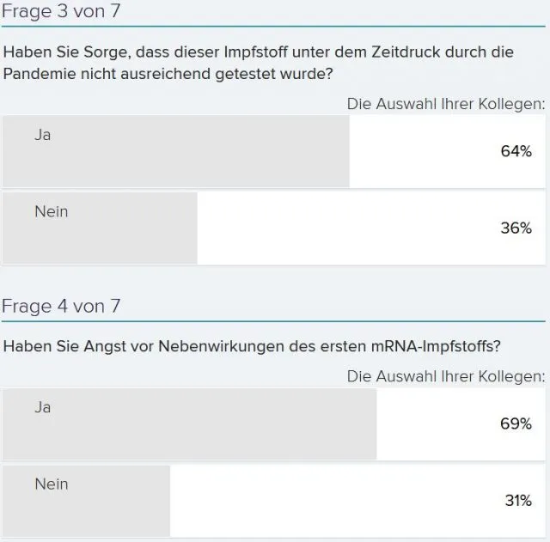This screenshot has height=542, width=550.
Task: Click the 36% gray progress bar
Action: [x=100, y=228]
